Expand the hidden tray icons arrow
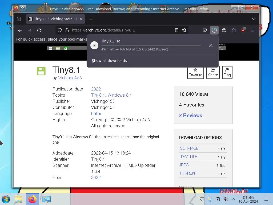This screenshot has width=273, height=205. pyautogui.click(x=233, y=199)
